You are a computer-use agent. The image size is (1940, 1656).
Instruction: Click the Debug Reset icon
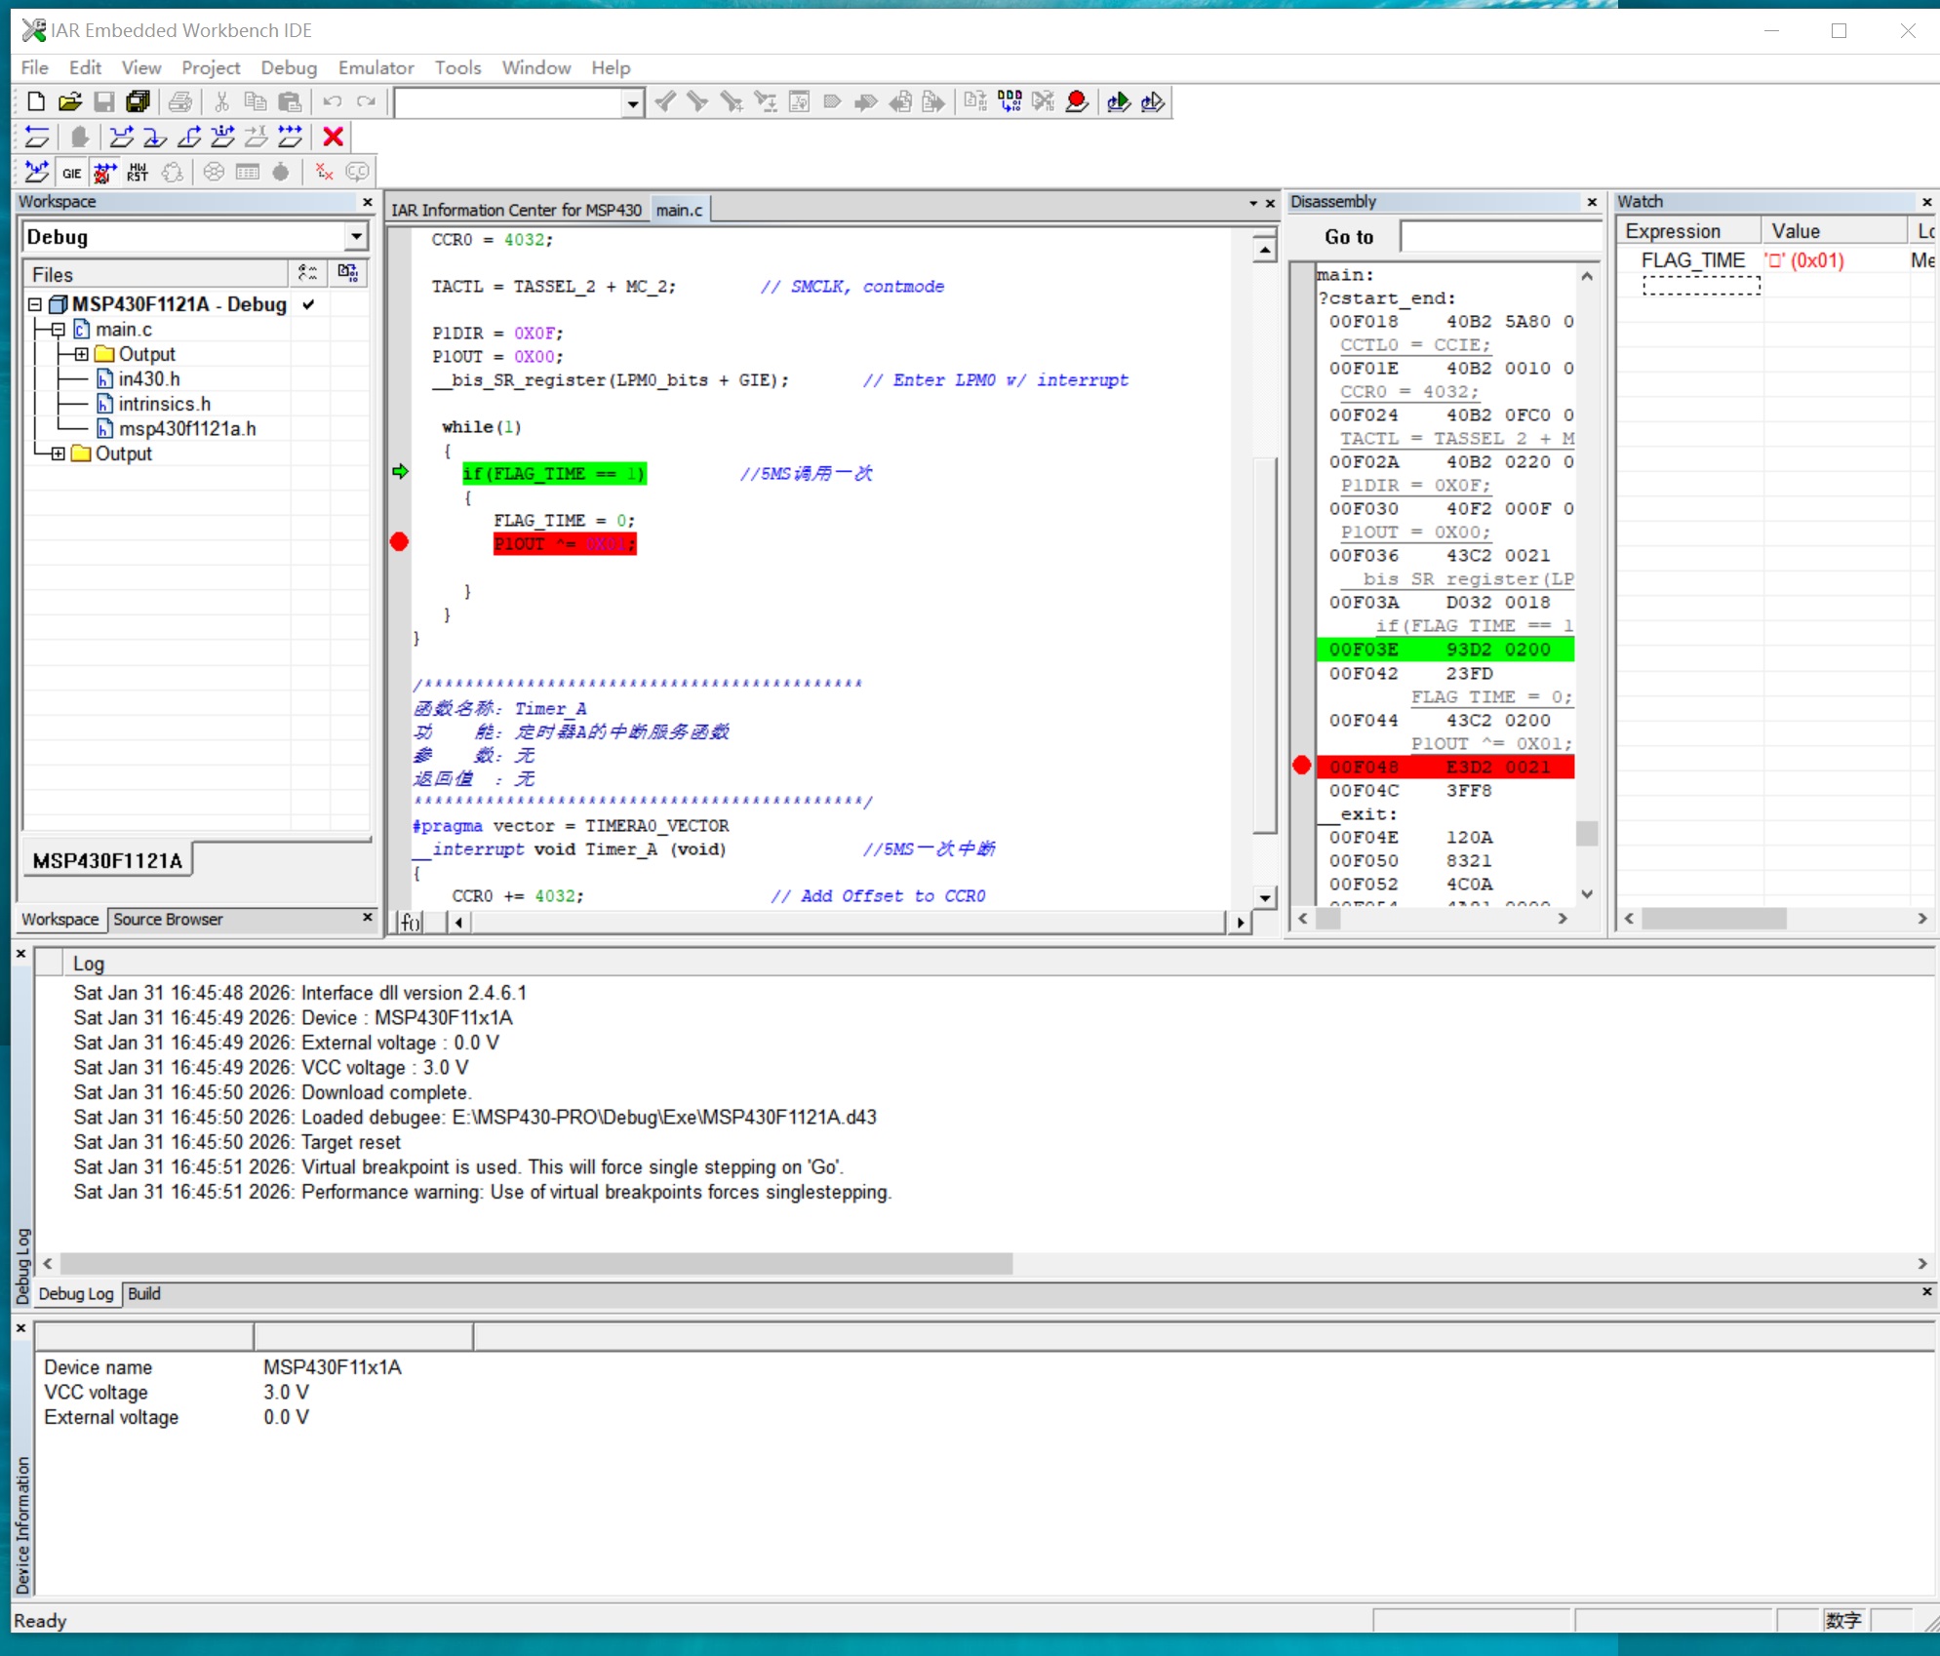click(x=37, y=137)
